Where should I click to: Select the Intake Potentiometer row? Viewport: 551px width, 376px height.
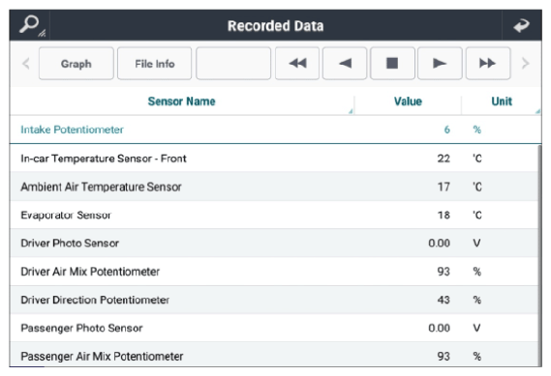275,130
